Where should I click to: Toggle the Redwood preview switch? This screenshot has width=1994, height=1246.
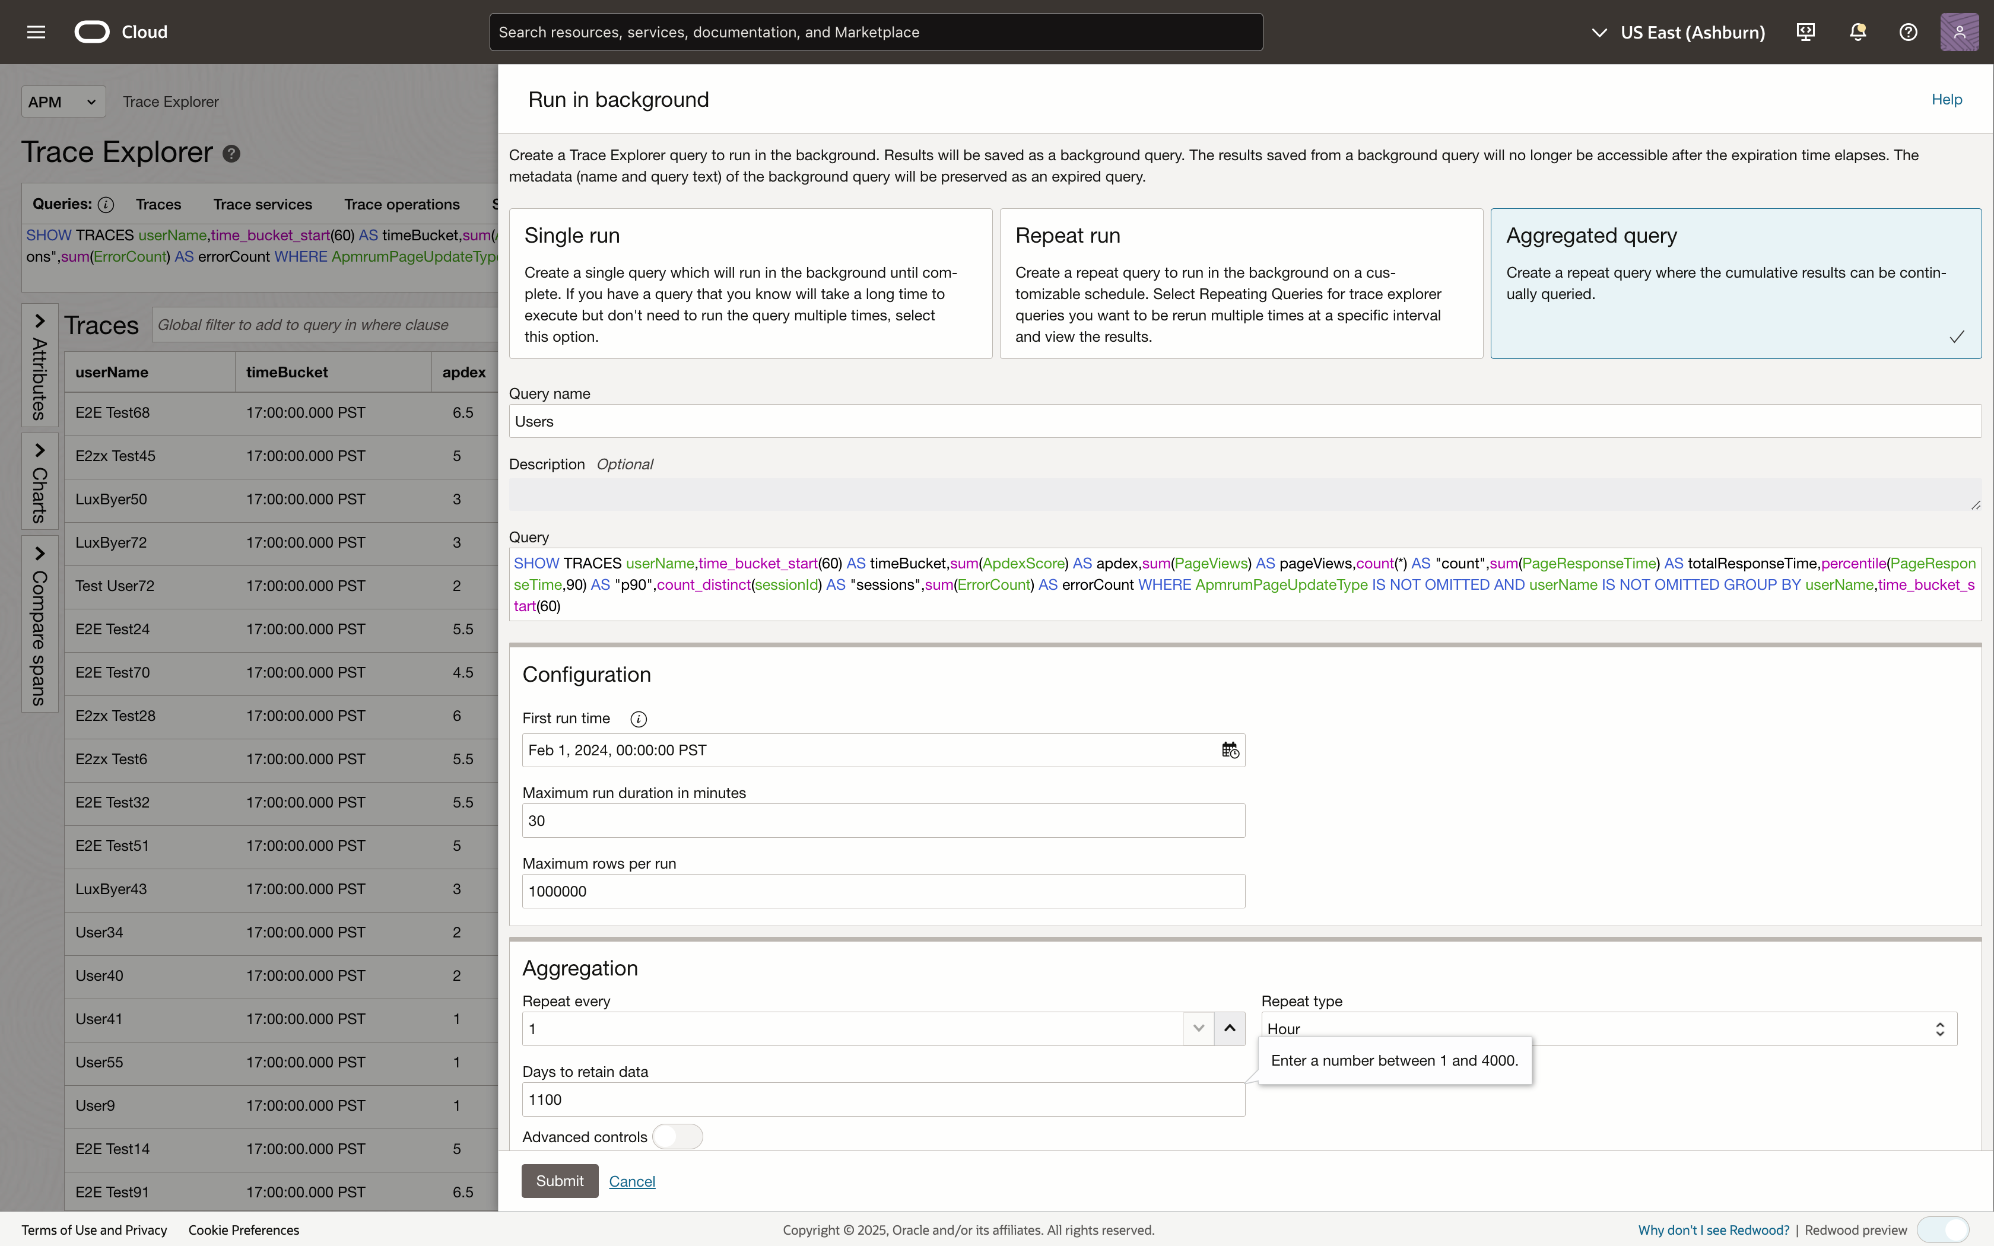point(1943,1229)
